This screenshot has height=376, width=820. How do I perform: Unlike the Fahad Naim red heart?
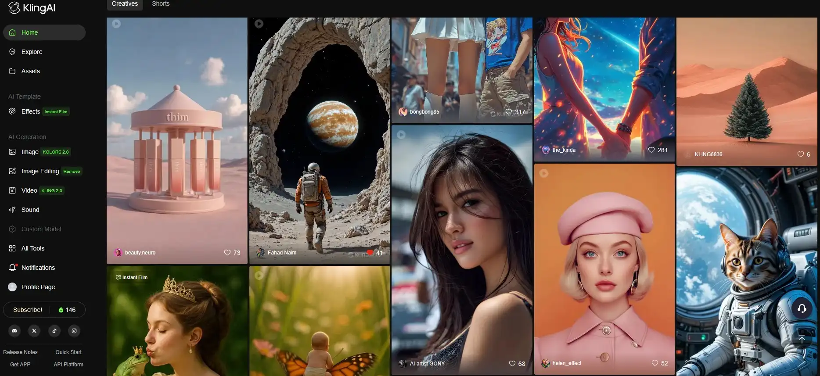tap(370, 252)
